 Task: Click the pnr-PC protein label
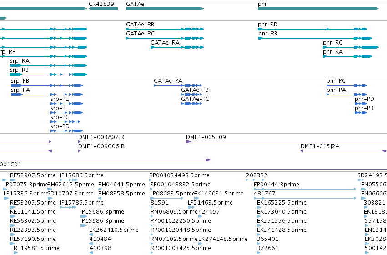(336, 81)
